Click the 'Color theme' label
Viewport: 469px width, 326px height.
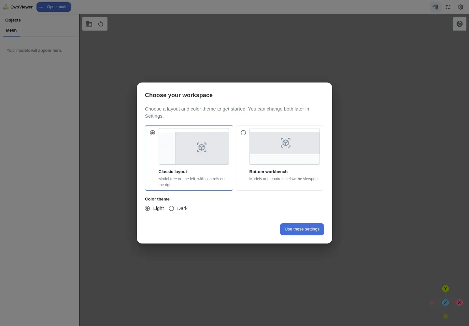click(x=157, y=199)
